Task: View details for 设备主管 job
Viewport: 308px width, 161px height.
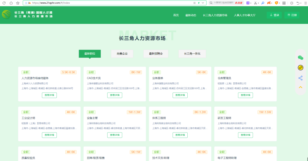Action: coord(115,135)
